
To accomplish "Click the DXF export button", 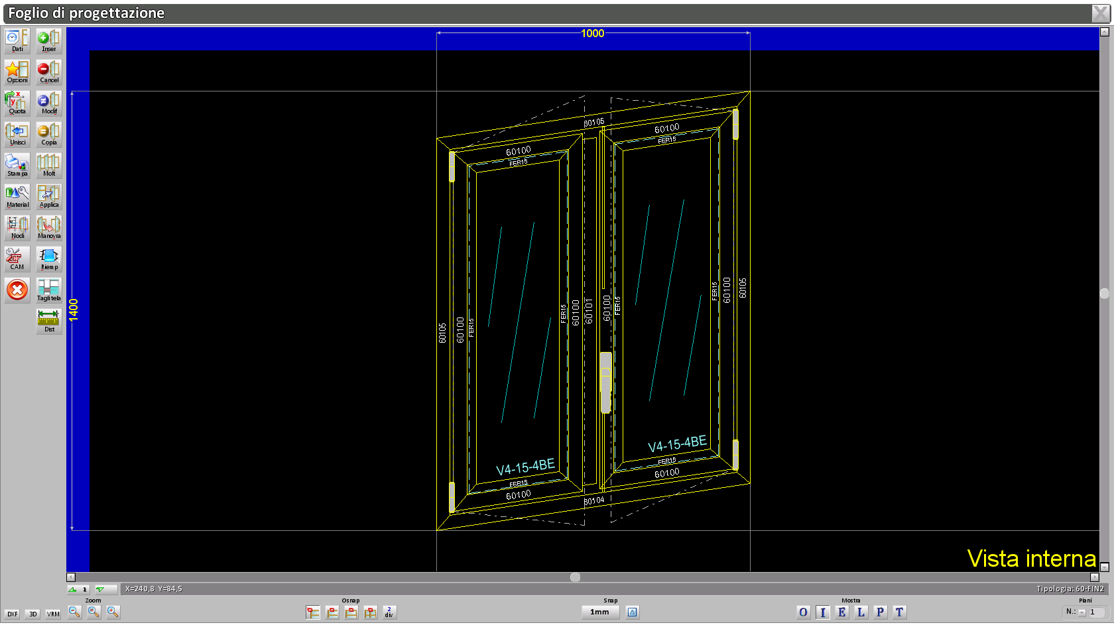I will [13, 614].
